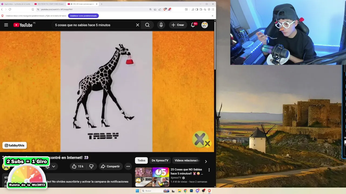
Task: Open the Brave VPN shield icon
Action: [209, 9]
